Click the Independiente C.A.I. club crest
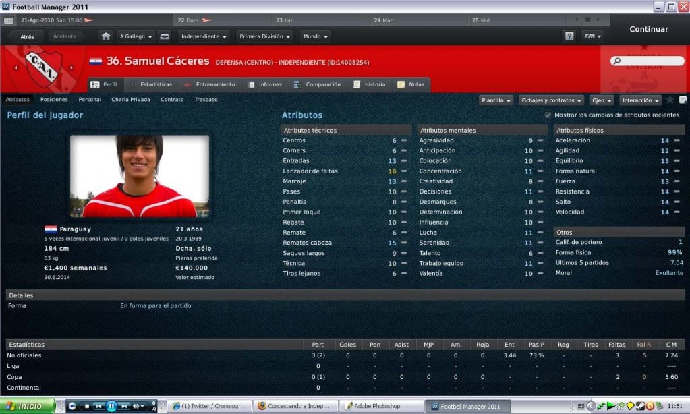690x414 pixels. pos(43,67)
